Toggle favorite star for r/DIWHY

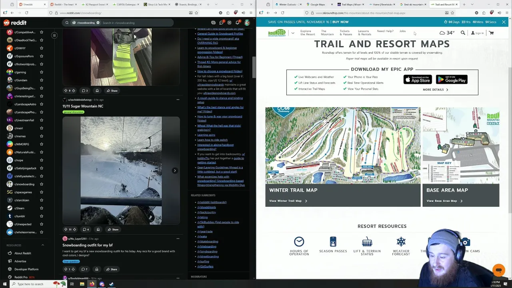[41, 48]
